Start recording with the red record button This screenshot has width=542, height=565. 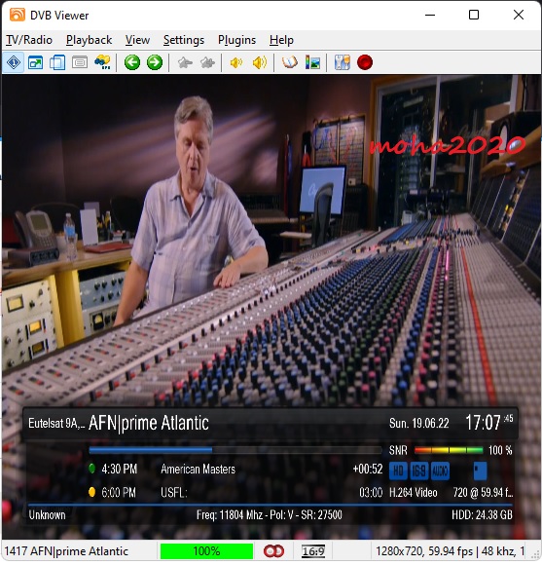pos(365,62)
